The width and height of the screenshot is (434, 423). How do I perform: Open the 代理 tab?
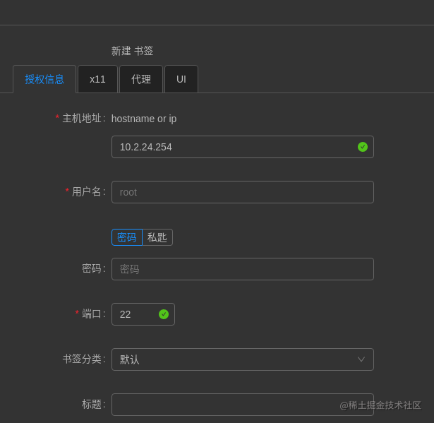pyautogui.click(x=141, y=79)
